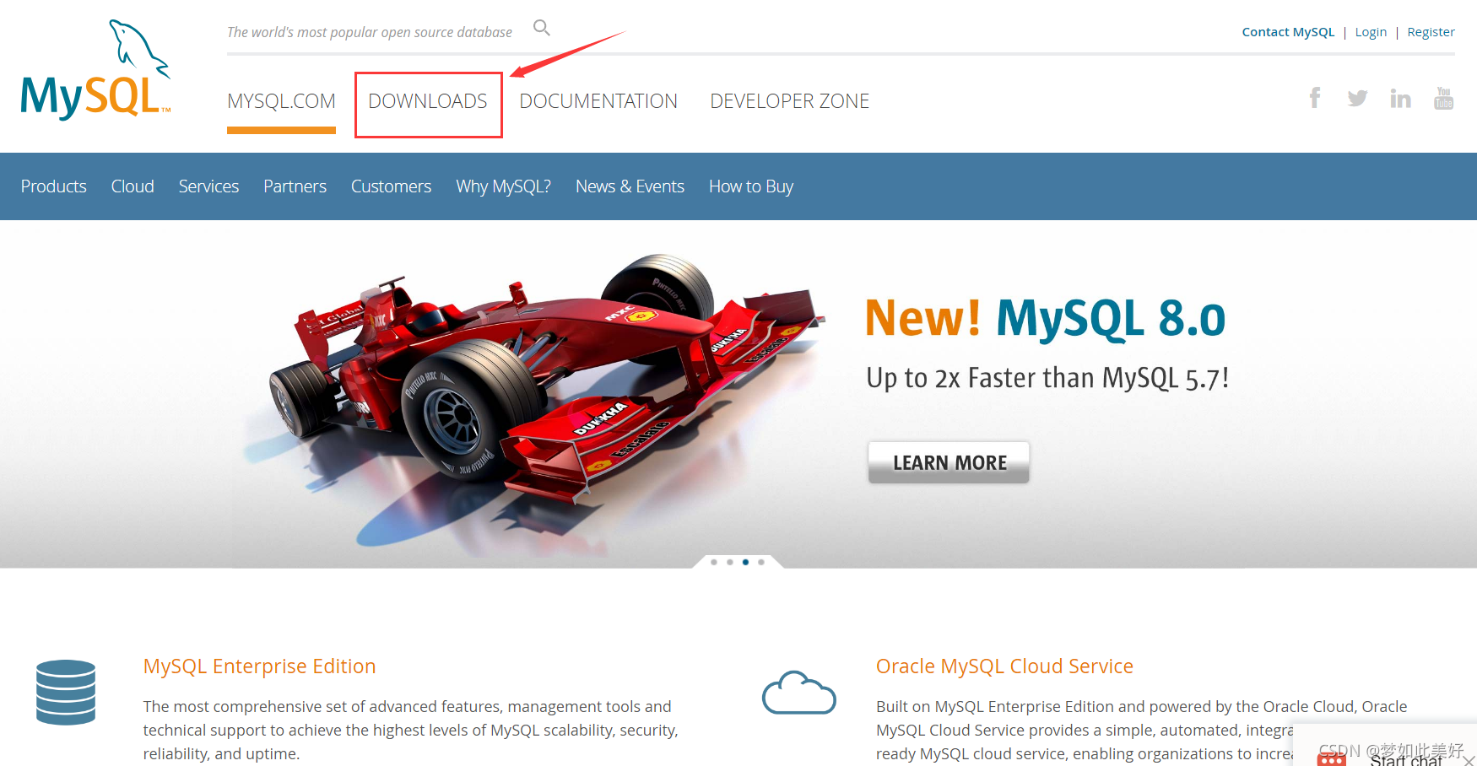The height and width of the screenshot is (766, 1477).
Task: Click the Register link
Action: [x=1431, y=32]
